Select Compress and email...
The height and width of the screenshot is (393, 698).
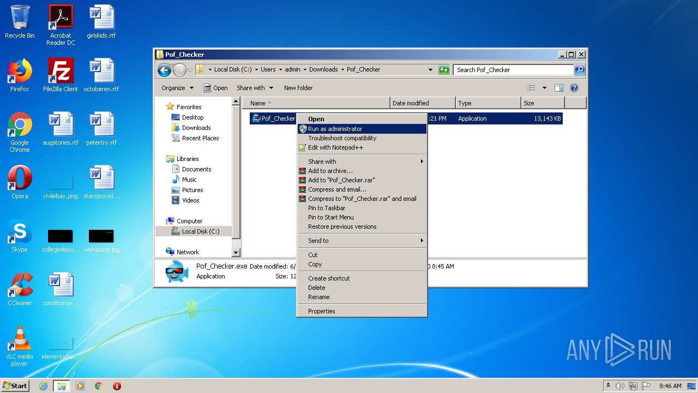coord(362,189)
